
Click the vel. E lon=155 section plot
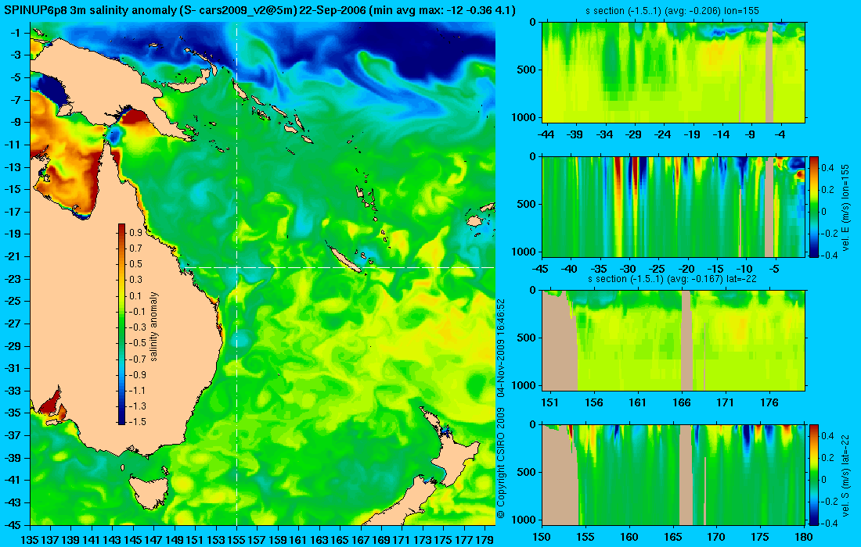pyautogui.click(x=673, y=206)
